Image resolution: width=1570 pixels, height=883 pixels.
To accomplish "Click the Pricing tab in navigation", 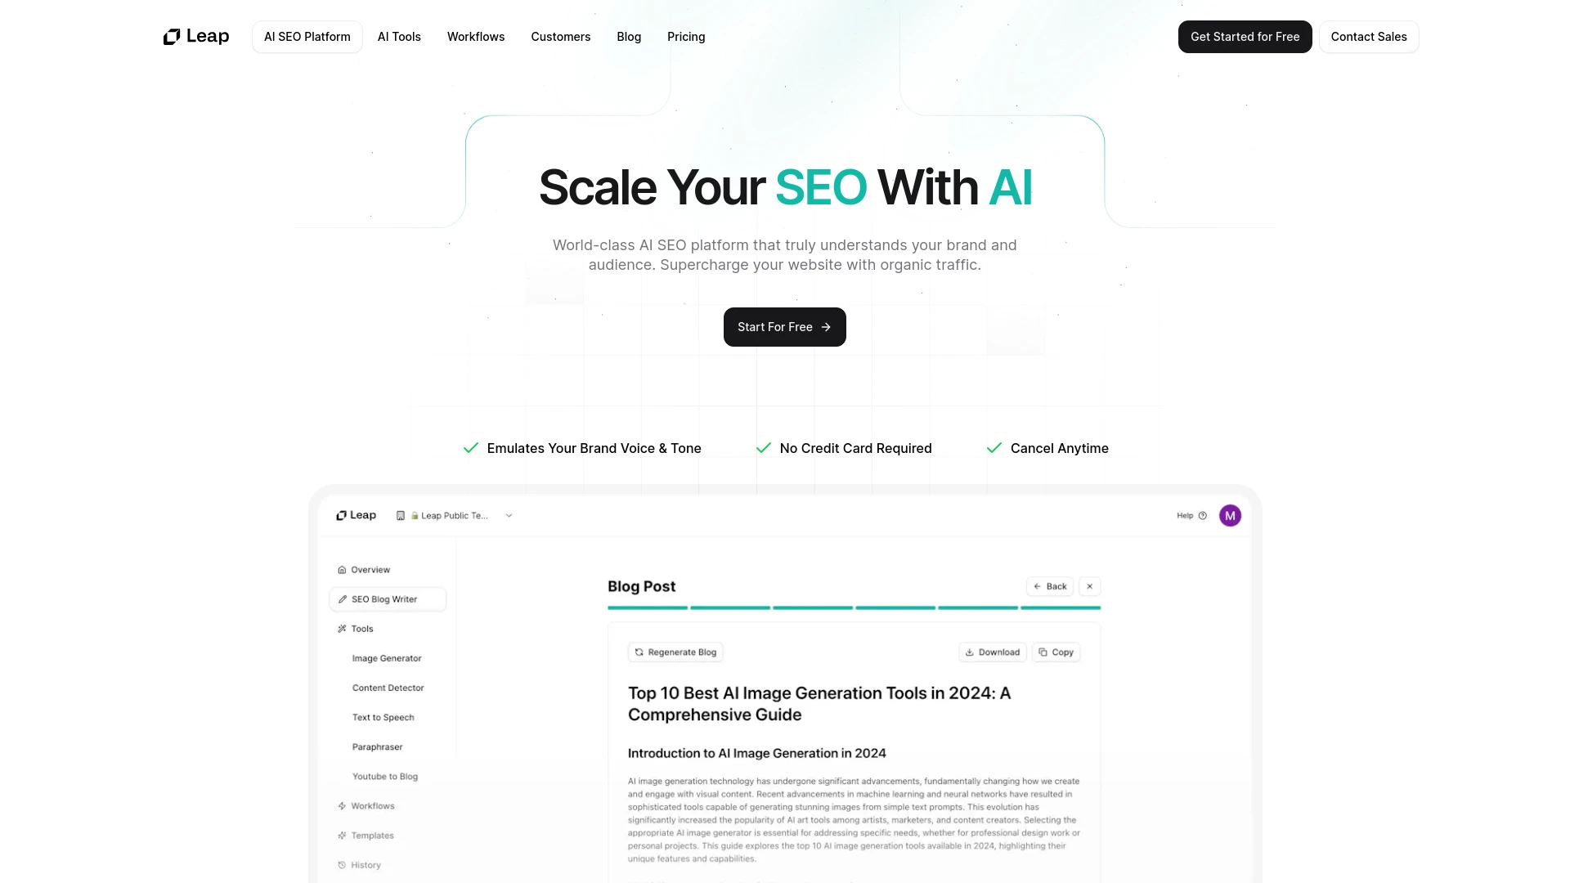I will [686, 36].
